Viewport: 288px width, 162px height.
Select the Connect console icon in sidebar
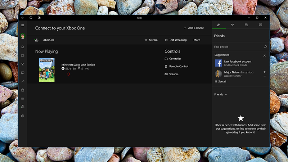click(x=23, y=107)
